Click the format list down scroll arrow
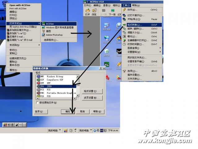Image resolution: width=198 pixels, height=149 pixels. 78,95
